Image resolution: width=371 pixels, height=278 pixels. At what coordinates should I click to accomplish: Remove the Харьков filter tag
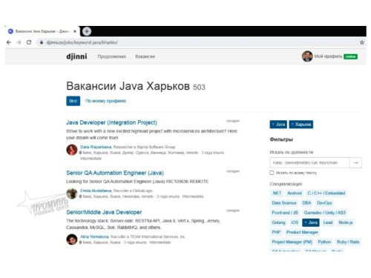coord(301,125)
